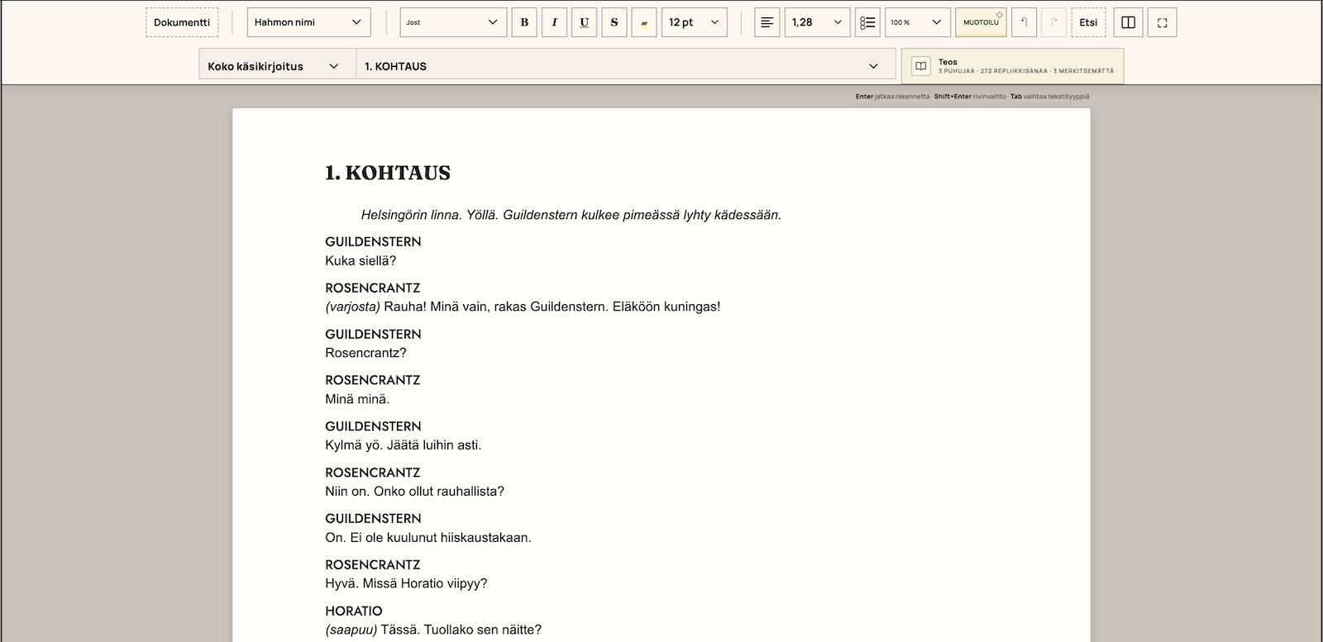Click the list formatting icon
Viewport: 1323px width, 642px height.
click(x=867, y=22)
